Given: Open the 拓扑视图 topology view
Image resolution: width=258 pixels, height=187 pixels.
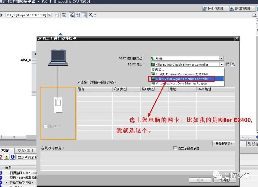Looking at the screenshot, I should click(215, 8).
